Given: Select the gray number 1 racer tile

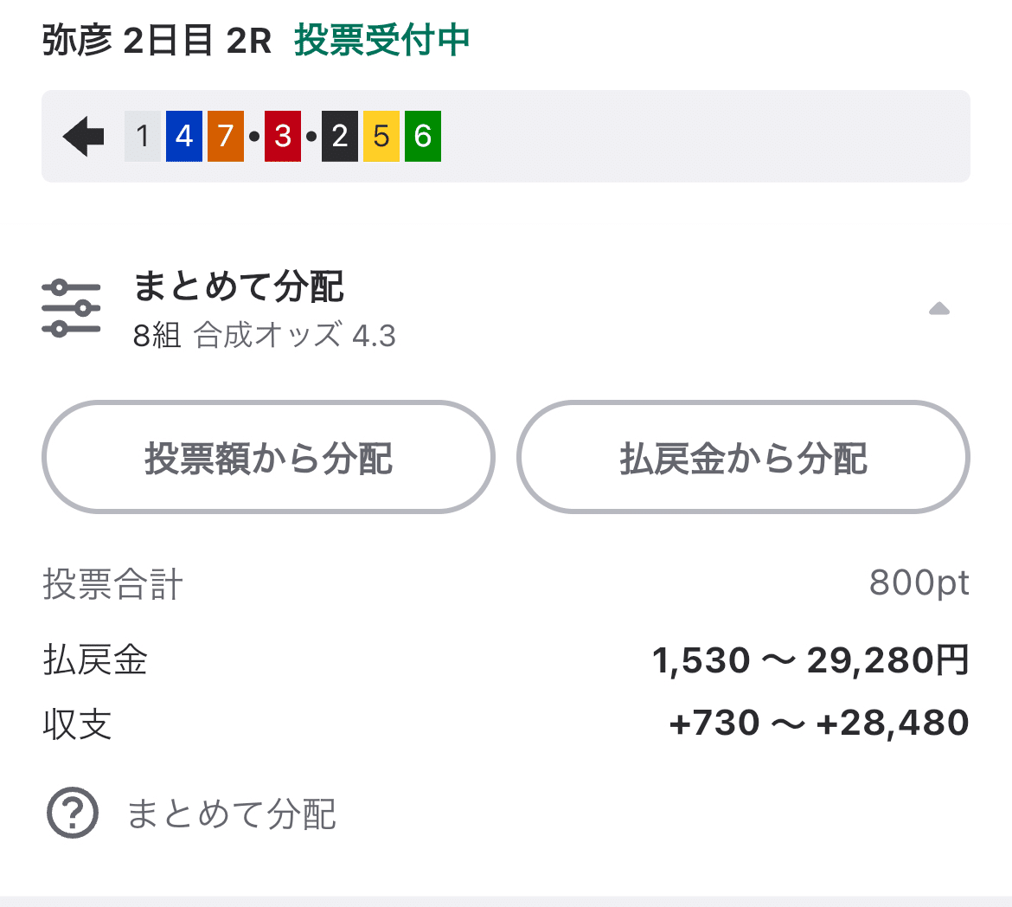Looking at the screenshot, I should pos(142,135).
